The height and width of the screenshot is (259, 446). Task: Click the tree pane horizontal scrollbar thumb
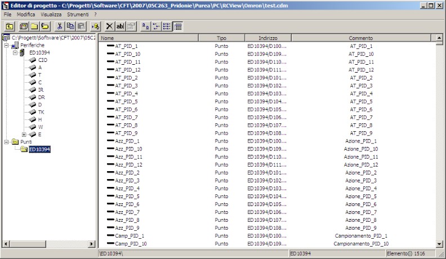(x=28, y=244)
